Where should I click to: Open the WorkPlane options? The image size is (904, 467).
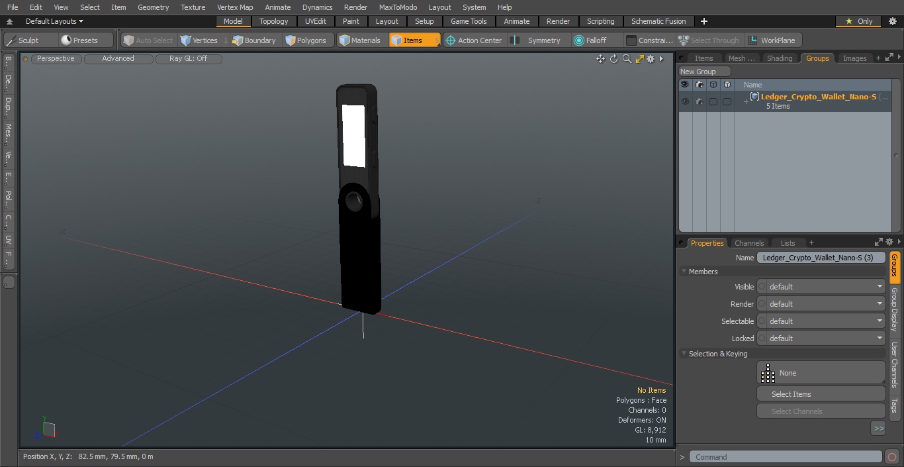tap(772, 40)
